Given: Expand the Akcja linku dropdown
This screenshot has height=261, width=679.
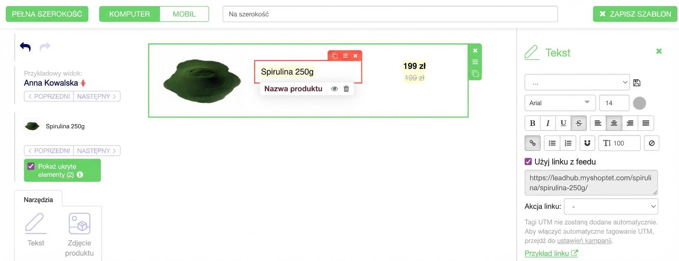Looking at the screenshot, I should [x=611, y=206].
